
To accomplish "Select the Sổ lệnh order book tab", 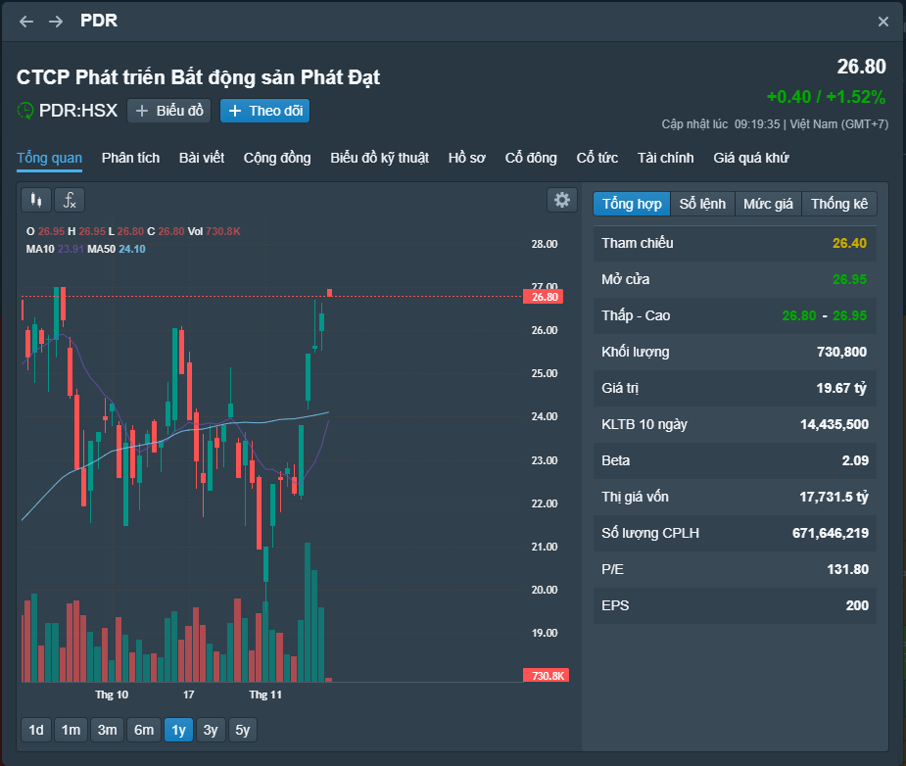I will click(x=702, y=204).
